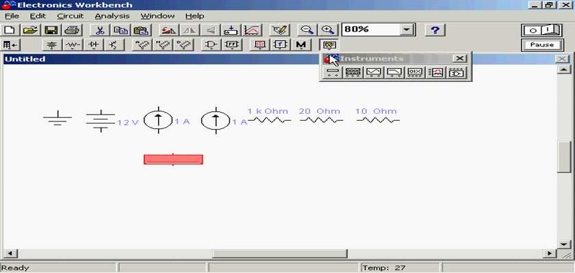Viewport: 575px width, 273px height.
Task: Pick the Logic Analyzer from Instruments
Action: pos(435,72)
